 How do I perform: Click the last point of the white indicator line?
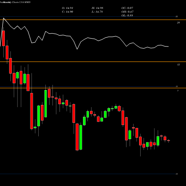pyautogui.click(x=169, y=46)
